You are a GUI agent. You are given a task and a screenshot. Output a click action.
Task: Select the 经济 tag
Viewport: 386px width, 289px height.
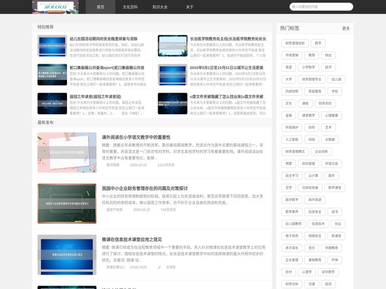tap(329, 67)
